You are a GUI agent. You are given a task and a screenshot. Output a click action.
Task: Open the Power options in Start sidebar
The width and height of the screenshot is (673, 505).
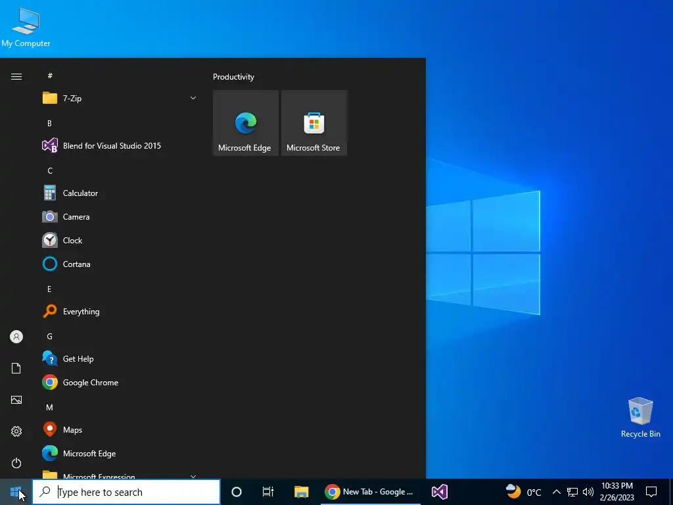[16, 463]
